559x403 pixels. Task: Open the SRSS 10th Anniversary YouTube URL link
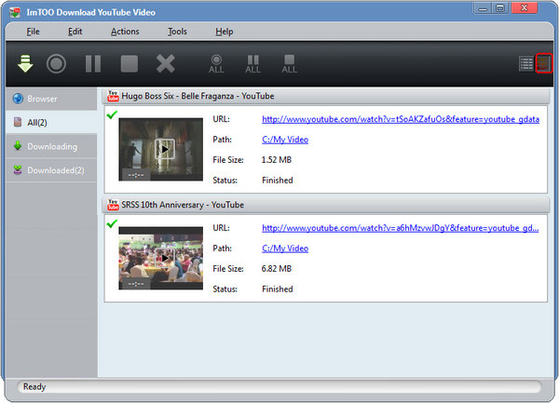click(400, 228)
